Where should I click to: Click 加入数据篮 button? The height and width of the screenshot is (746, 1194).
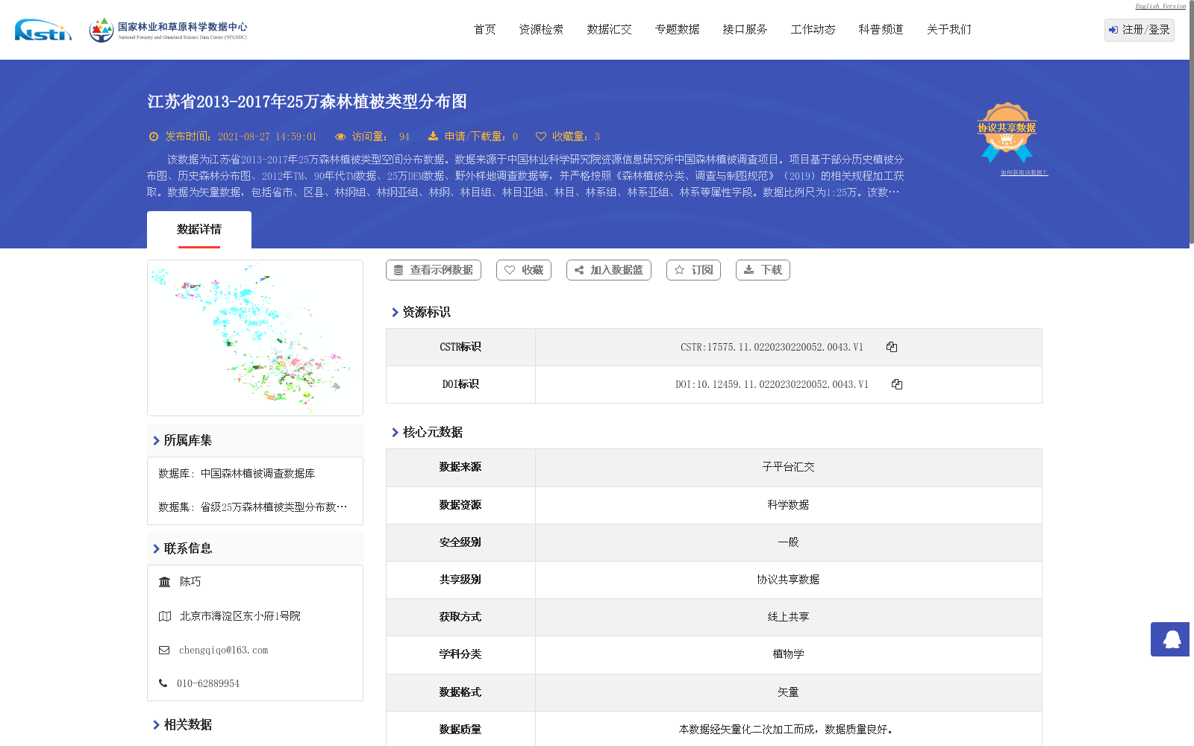click(609, 270)
